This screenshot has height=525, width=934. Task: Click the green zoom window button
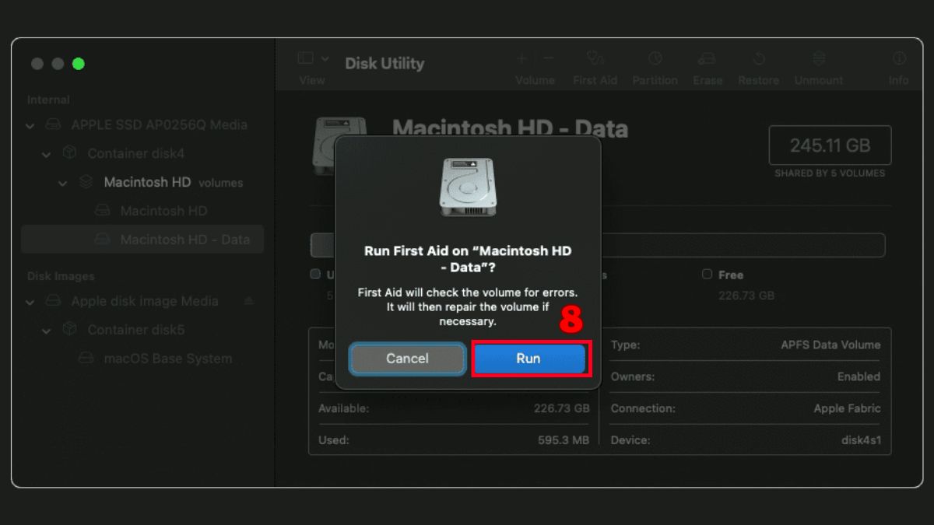(x=78, y=64)
